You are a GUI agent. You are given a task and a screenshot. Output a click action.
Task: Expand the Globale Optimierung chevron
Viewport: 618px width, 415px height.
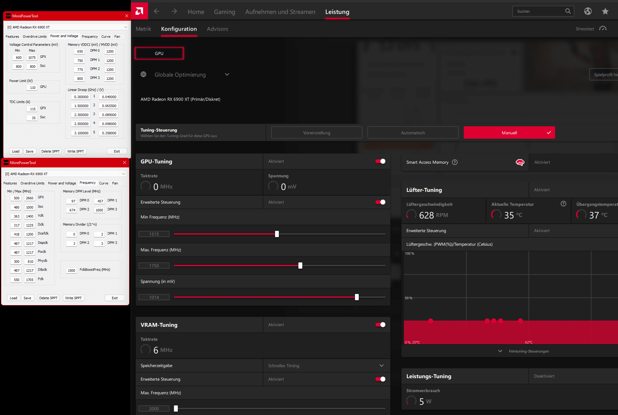click(227, 74)
